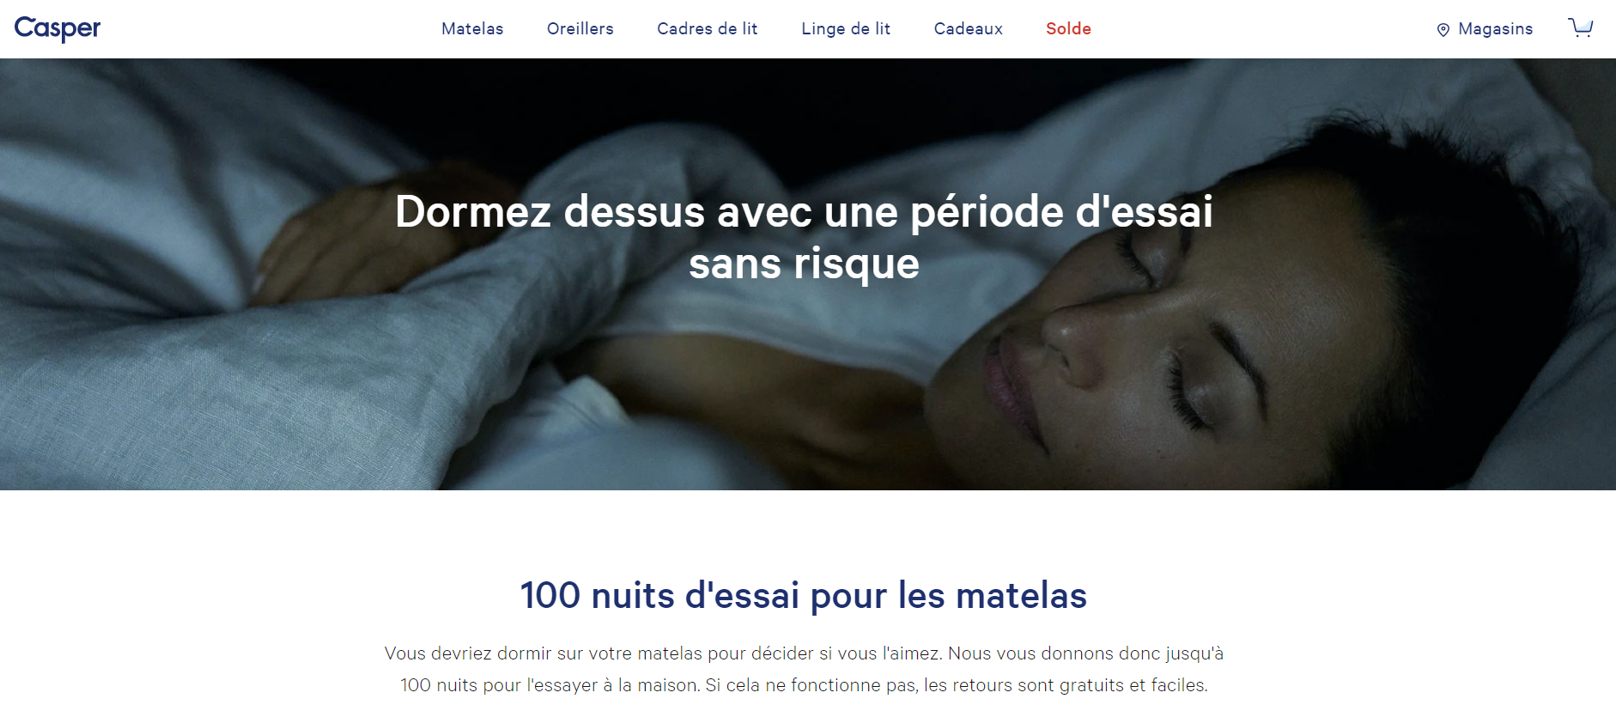Open the Oreillers menu
Screen dimensions: 1616x717
tap(580, 28)
